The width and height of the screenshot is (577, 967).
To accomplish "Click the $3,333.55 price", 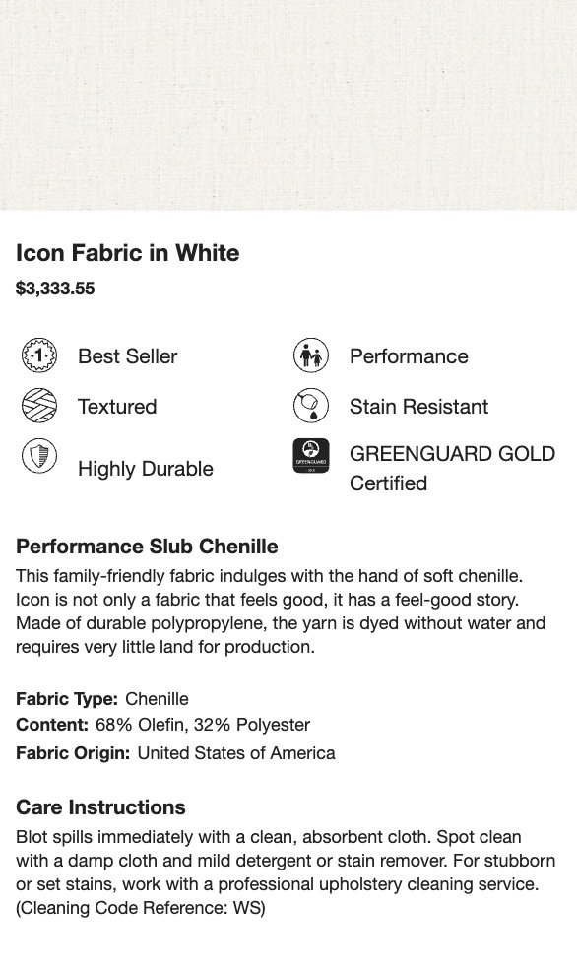I will 55,288.
